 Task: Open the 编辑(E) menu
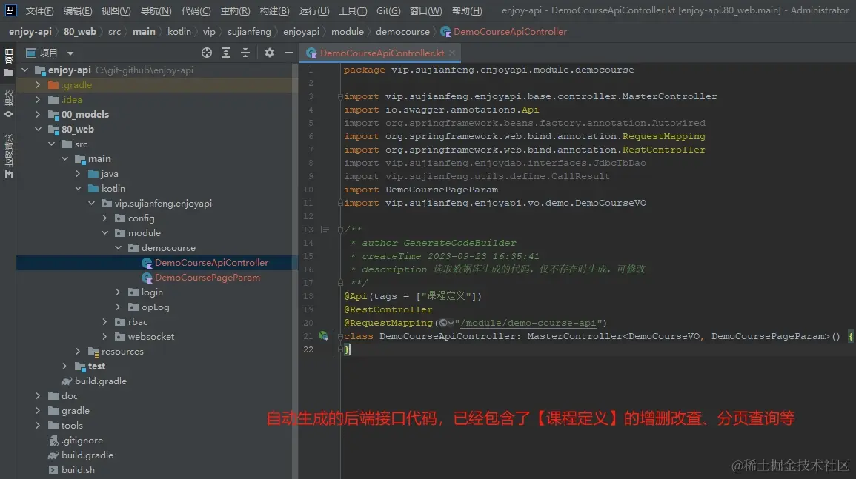point(78,10)
